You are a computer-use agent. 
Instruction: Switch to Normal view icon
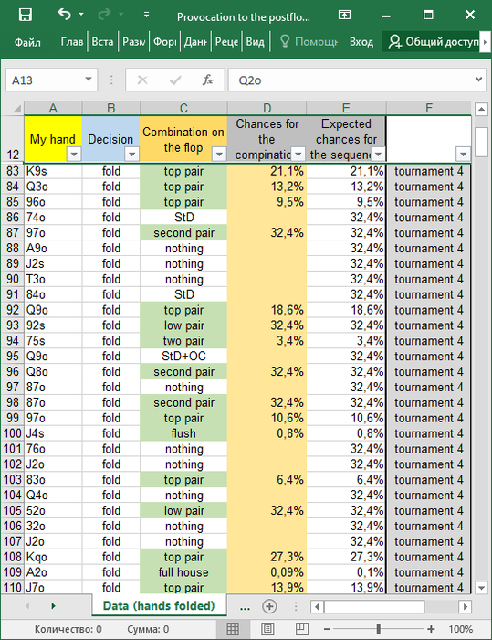233,629
